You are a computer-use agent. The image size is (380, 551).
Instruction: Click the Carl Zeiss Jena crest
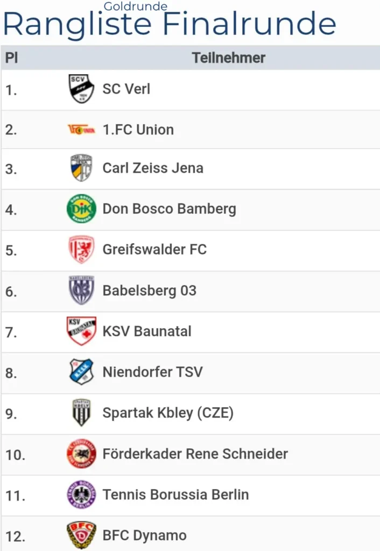(81, 168)
